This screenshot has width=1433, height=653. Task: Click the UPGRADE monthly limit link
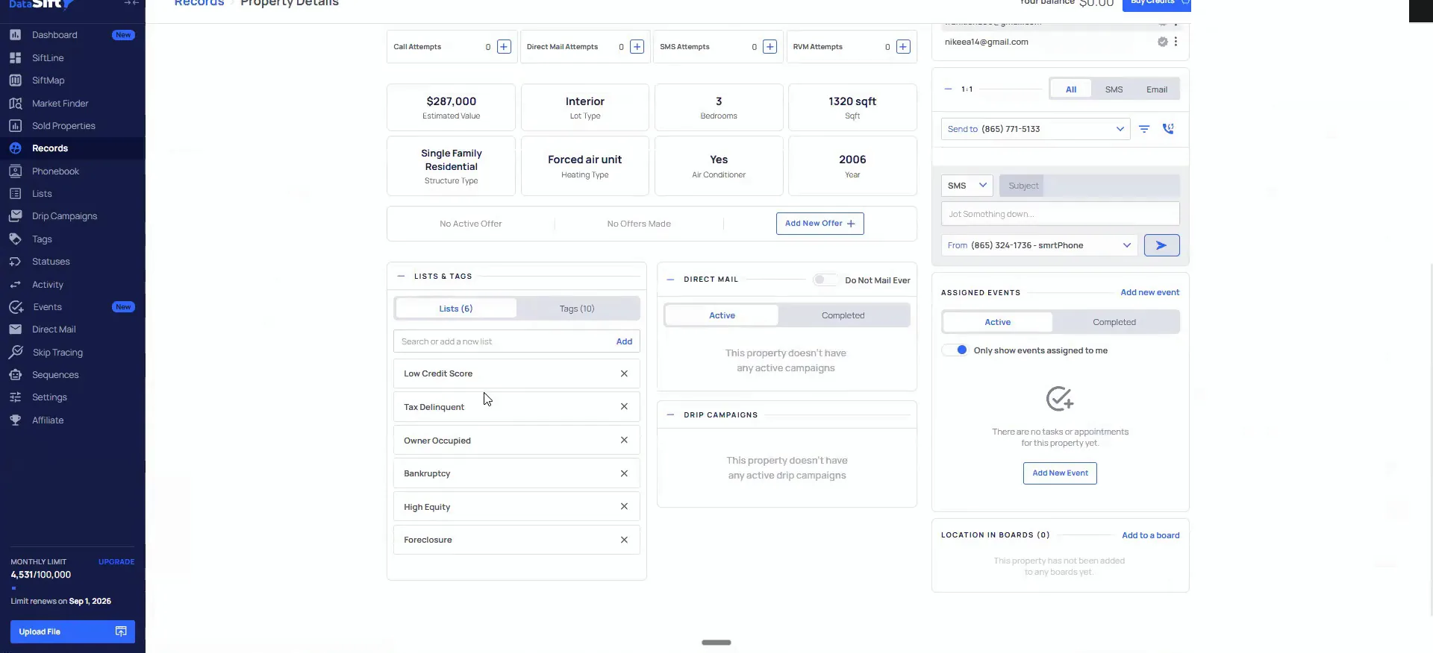tap(116, 562)
